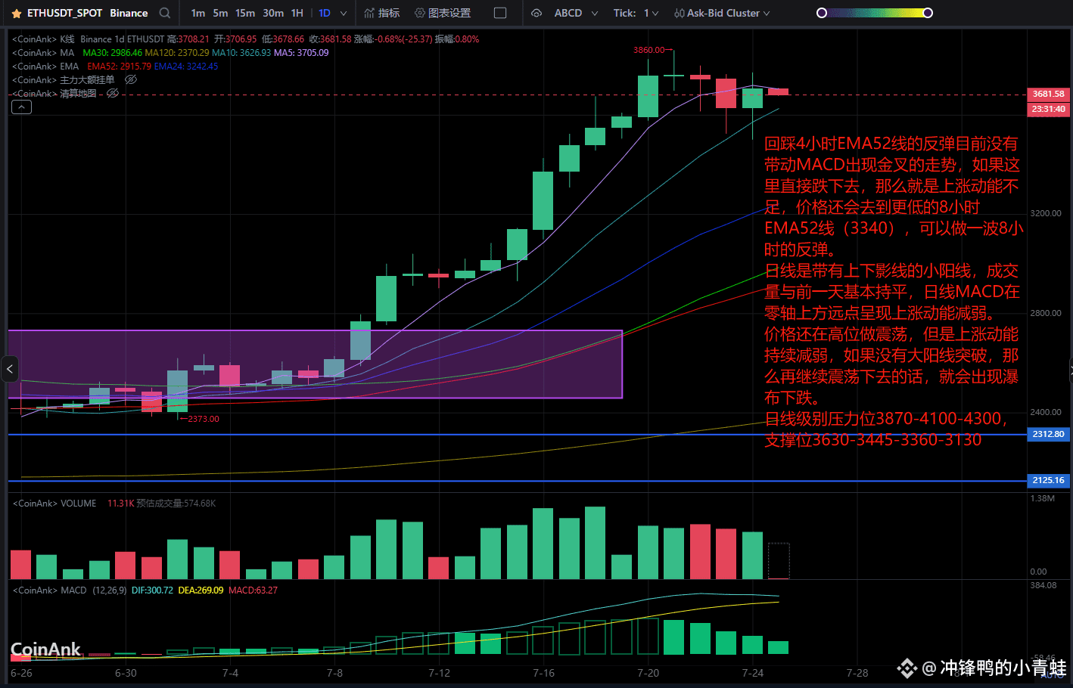This screenshot has width=1073, height=688.
Task: Switch to the 1m timeframe
Action: [x=198, y=13]
